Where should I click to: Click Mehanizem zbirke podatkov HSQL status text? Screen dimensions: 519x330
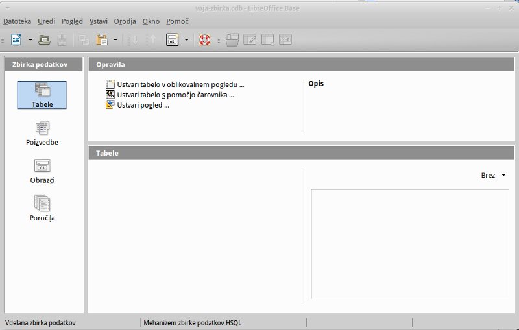[x=192, y=323]
